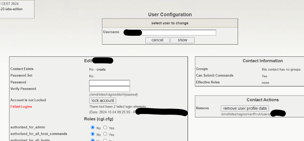Select Yes for authorized_for_all_hosts

[x=105, y=140]
